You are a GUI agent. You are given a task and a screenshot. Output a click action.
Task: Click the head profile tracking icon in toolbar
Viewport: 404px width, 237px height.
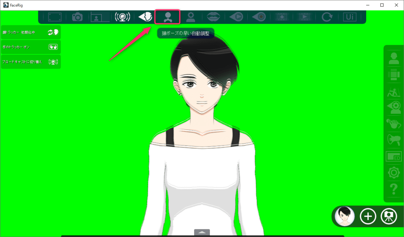pyautogui.click(x=145, y=17)
